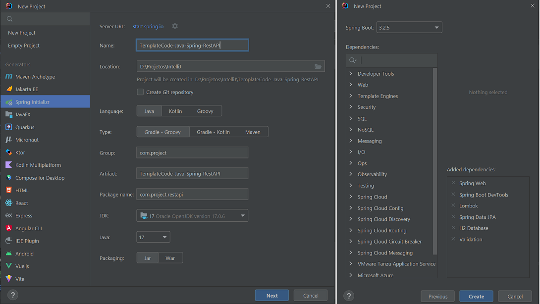Cancel the dependencies dialog

click(x=515, y=296)
